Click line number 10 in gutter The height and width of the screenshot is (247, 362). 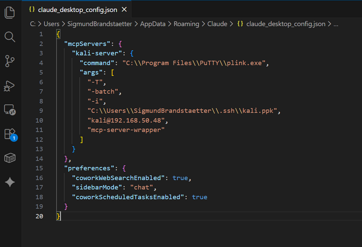click(39, 120)
